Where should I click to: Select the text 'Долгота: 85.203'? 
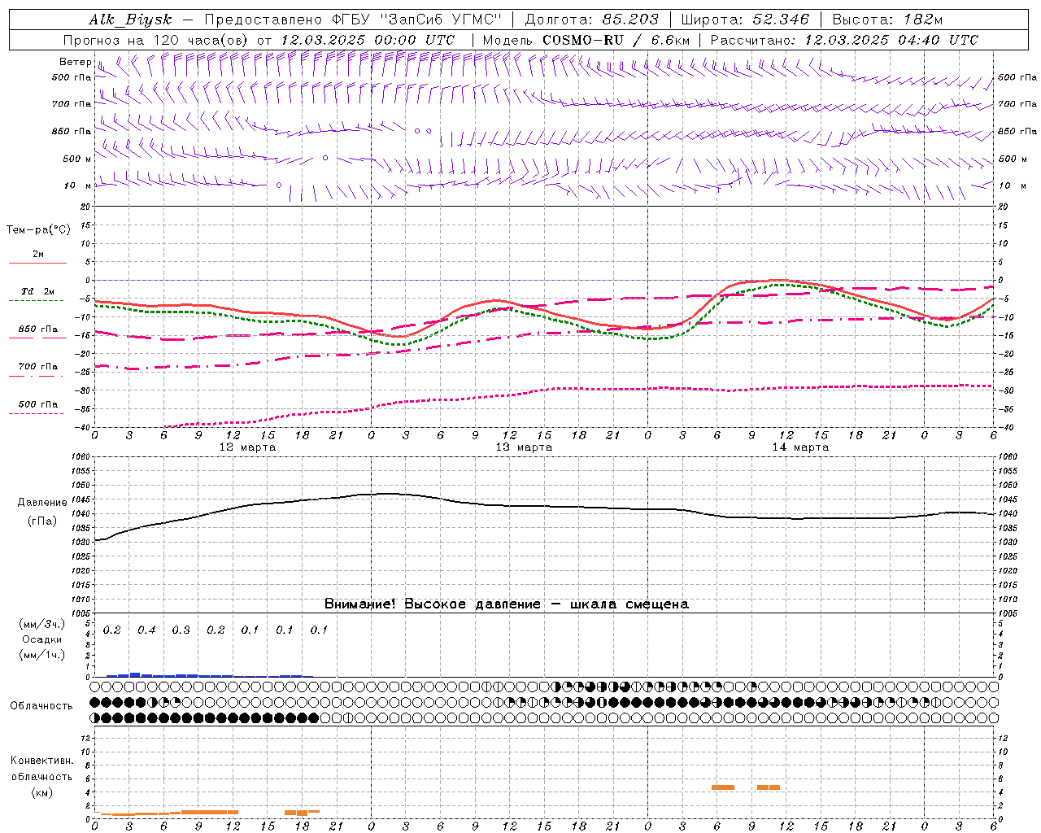[x=592, y=20]
